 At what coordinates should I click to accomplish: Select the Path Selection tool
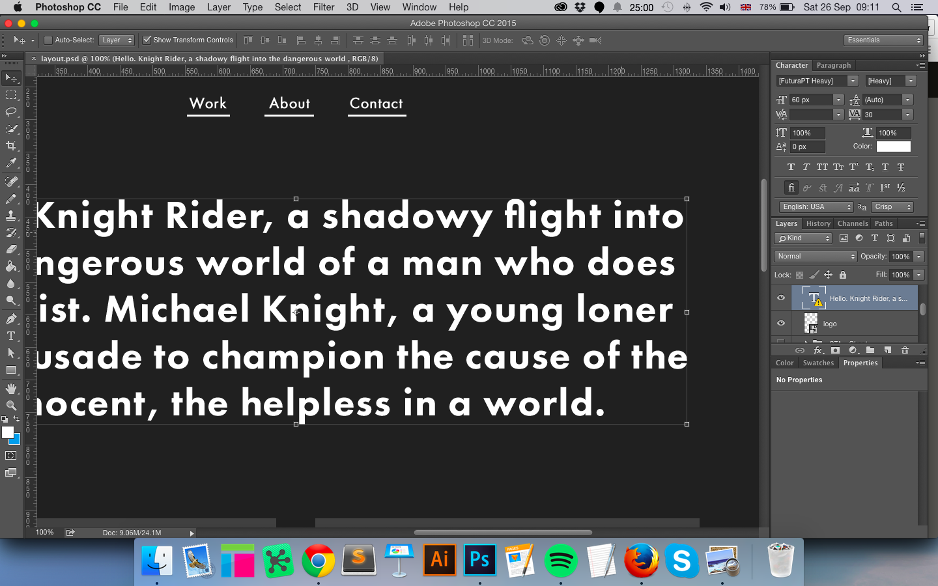pyautogui.click(x=11, y=353)
